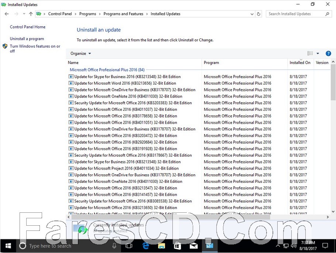Screen dimensions: 336x253
Task: Open the Mail app from taskbar
Action: 193,246
